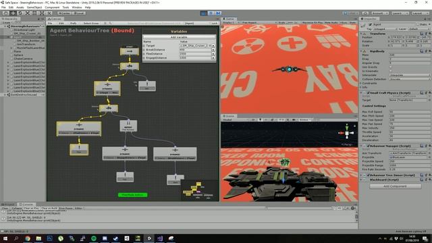The width and height of the screenshot is (432, 243).
Task: Open File Explorer from taskbar
Action: point(38,238)
